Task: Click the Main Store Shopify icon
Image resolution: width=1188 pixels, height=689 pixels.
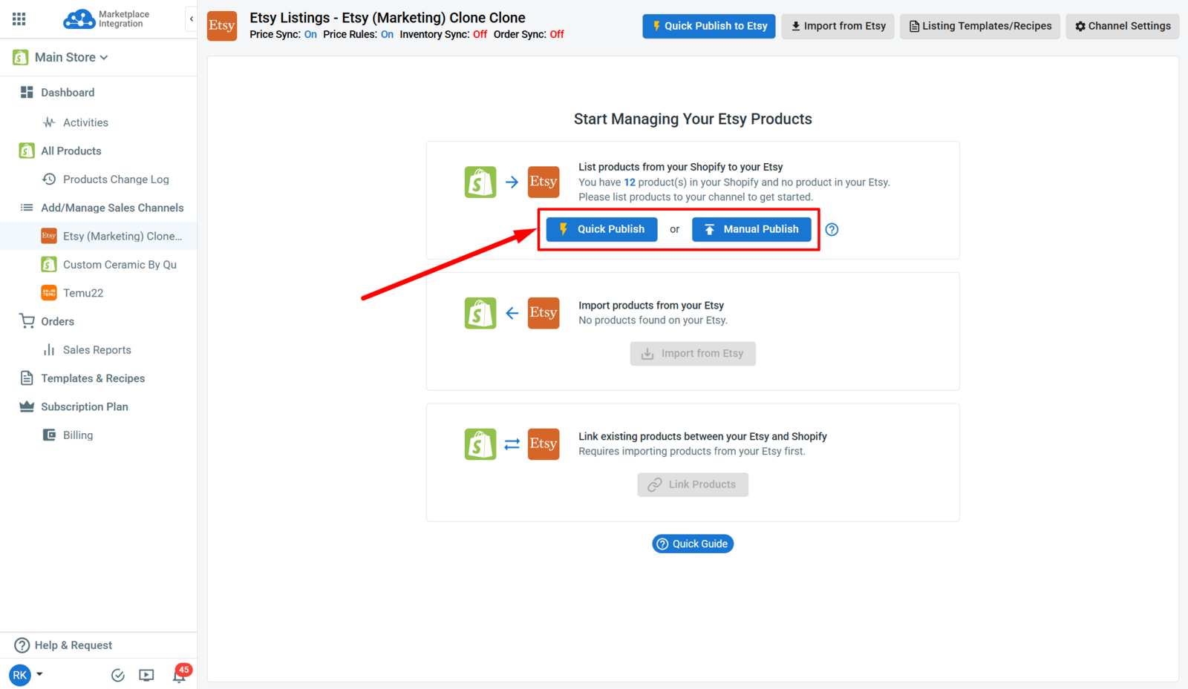Action: click(x=20, y=57)
